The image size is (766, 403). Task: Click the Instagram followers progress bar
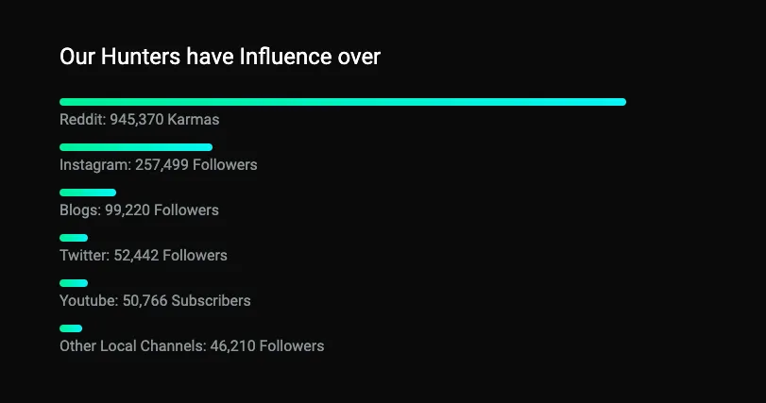136,147
